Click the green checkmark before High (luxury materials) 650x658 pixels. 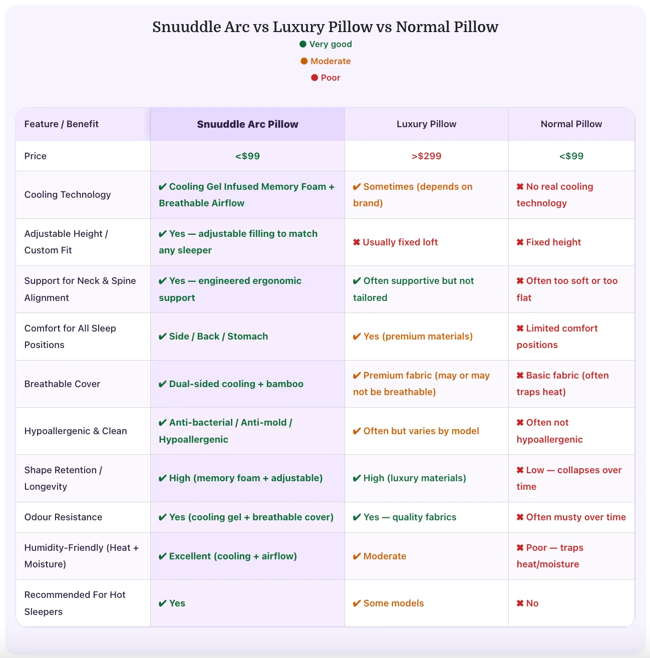[x=357, y=478]
